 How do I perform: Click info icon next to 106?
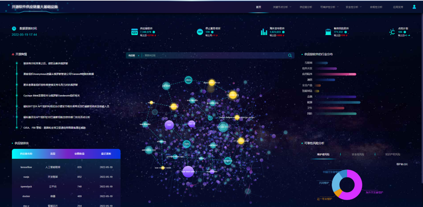[x=405, y=32]
